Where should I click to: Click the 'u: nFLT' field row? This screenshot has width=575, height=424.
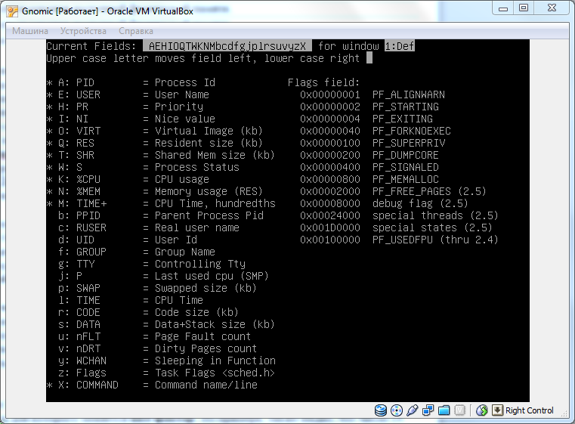point(155,337)
